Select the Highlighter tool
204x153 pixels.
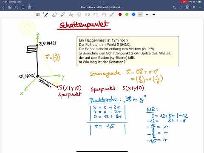pos(63,14)
